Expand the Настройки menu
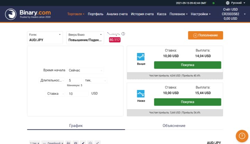This screenshot has height=144, width=250. point(201,14)
